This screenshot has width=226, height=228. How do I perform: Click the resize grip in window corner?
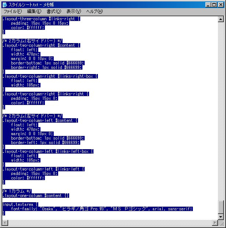[x=221, y=223]
